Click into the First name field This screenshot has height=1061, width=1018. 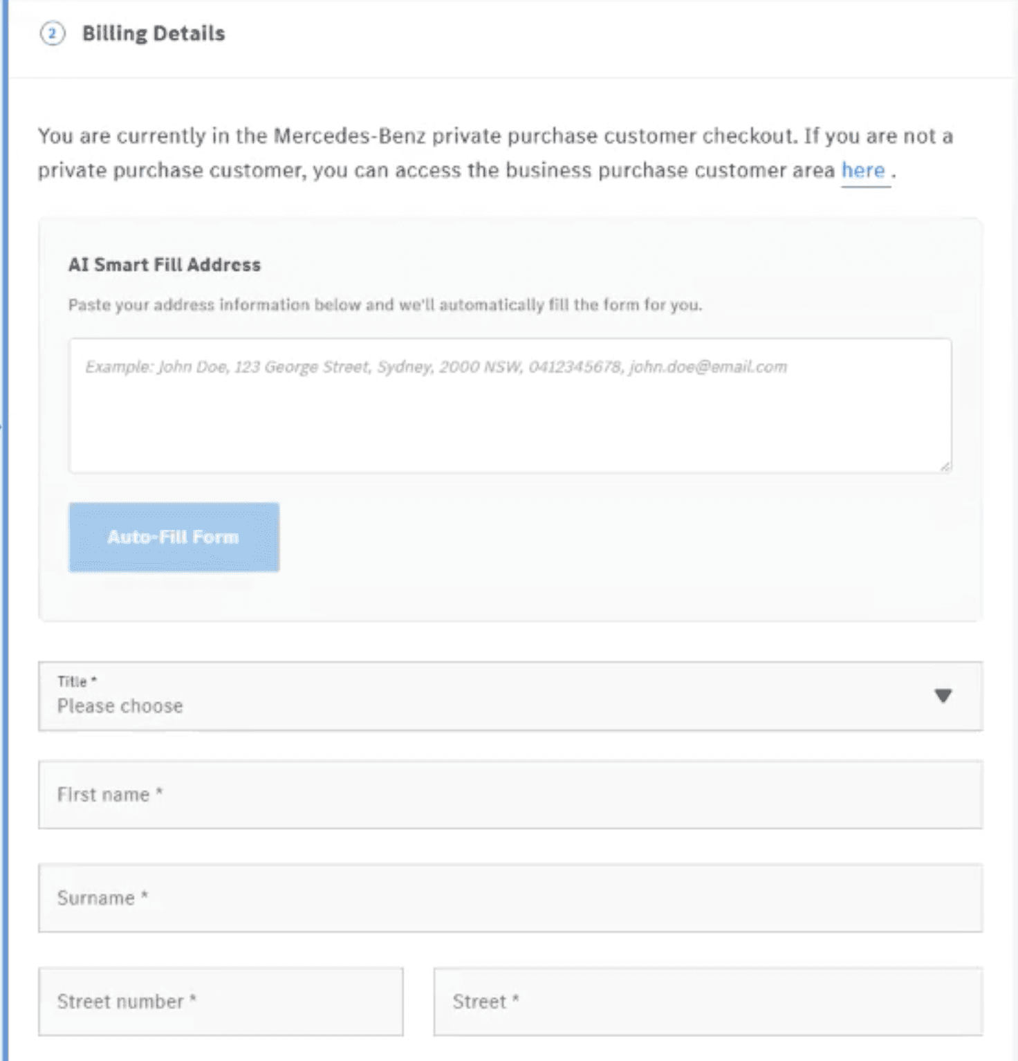(x=510, y=795)
